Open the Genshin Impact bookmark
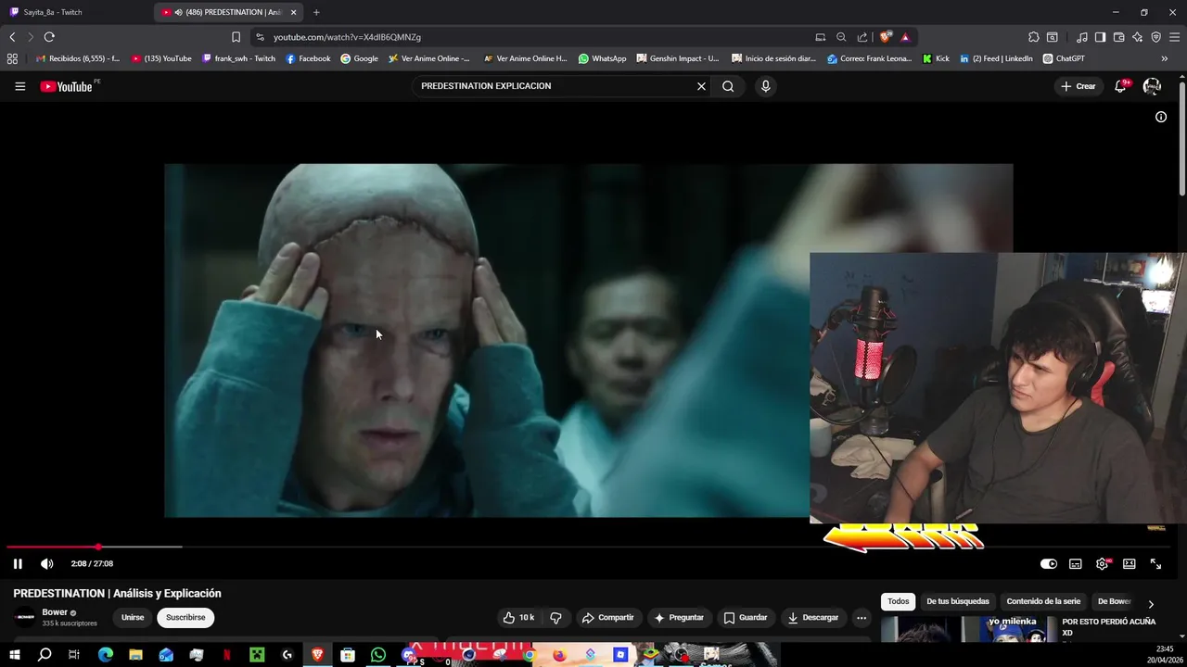 coord(677,58)
